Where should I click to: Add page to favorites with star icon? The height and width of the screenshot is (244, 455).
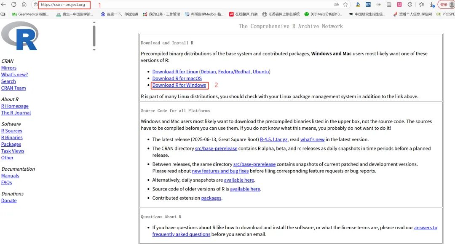click(x=345, y=4)
